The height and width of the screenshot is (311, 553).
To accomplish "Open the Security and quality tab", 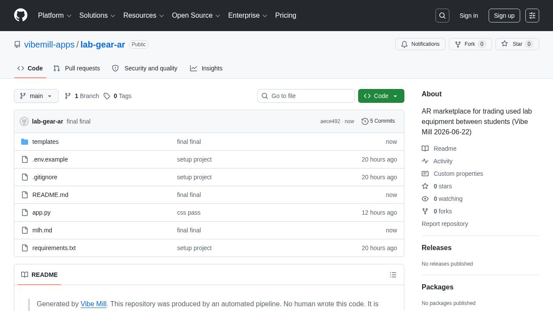I will pos(145,68).
